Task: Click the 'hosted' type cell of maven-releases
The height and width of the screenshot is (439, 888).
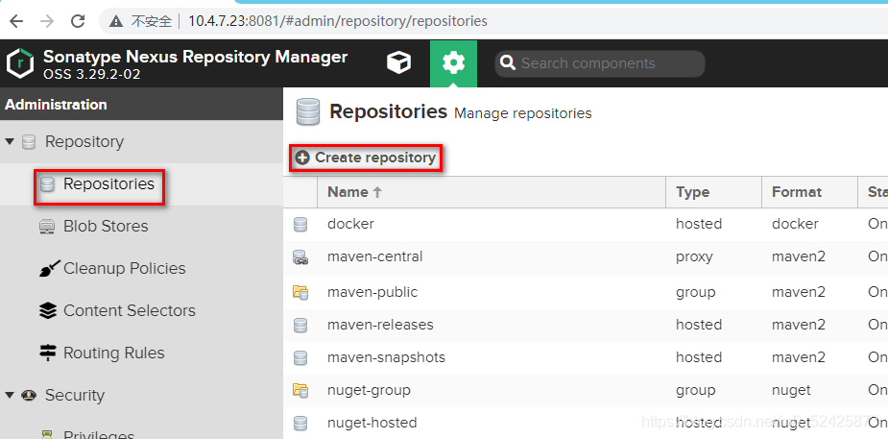Action: pos(699,325)
